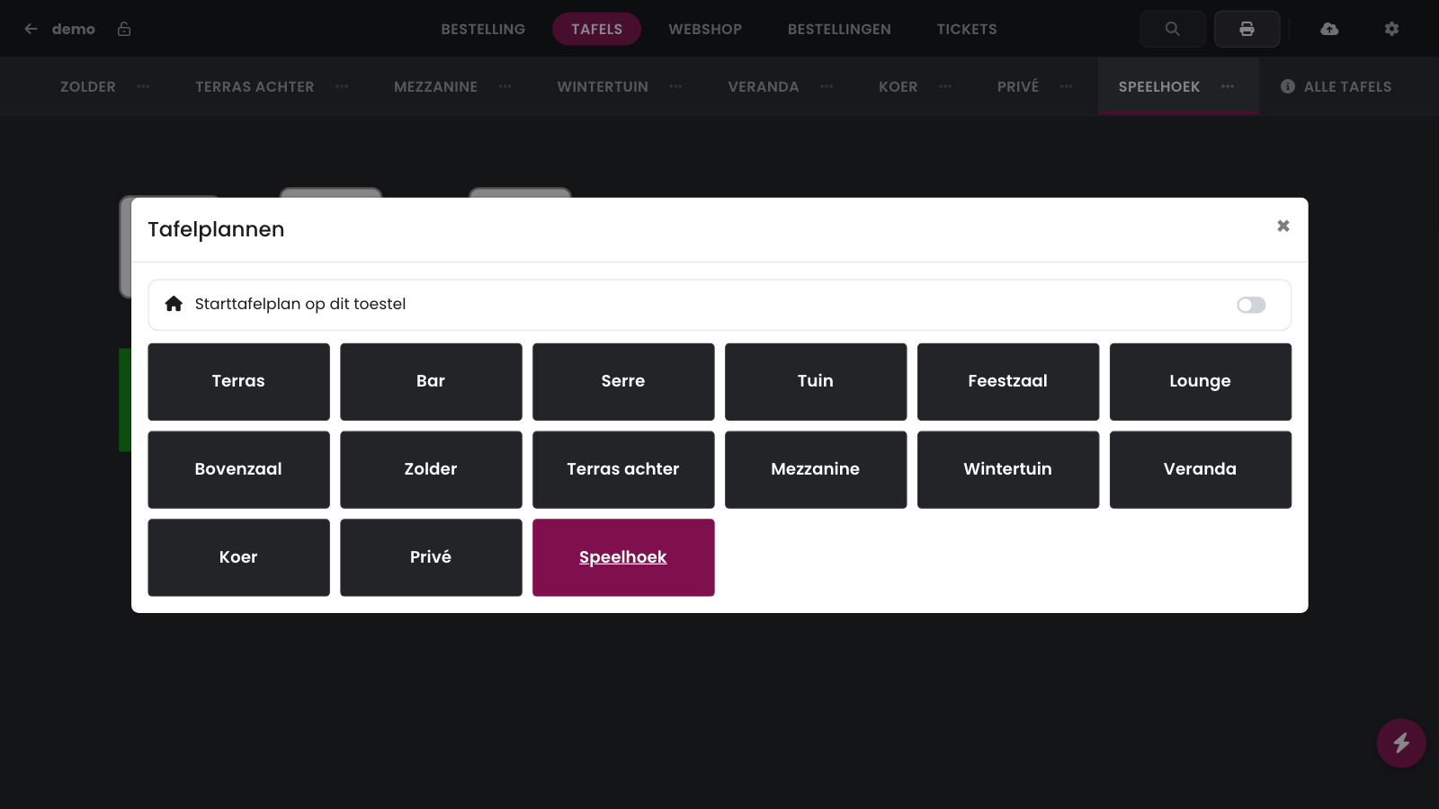The image size is (1439, 809).
Task: Click the cloud upload icon
Action: (1329, 29)
